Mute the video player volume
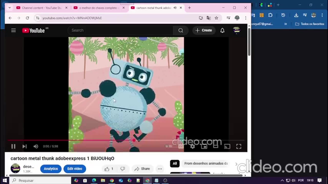This screenshot has width=328, height=184. 36,146
